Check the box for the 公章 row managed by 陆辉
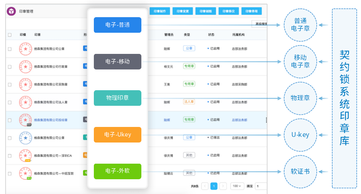361x194 pixels. [10, 49]
